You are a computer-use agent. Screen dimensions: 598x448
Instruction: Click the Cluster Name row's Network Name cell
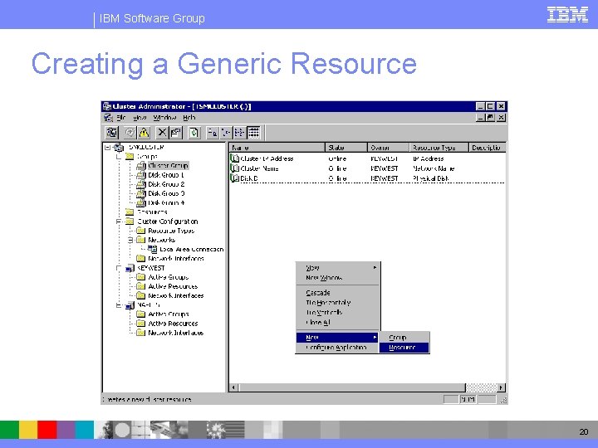pos(434,168)
